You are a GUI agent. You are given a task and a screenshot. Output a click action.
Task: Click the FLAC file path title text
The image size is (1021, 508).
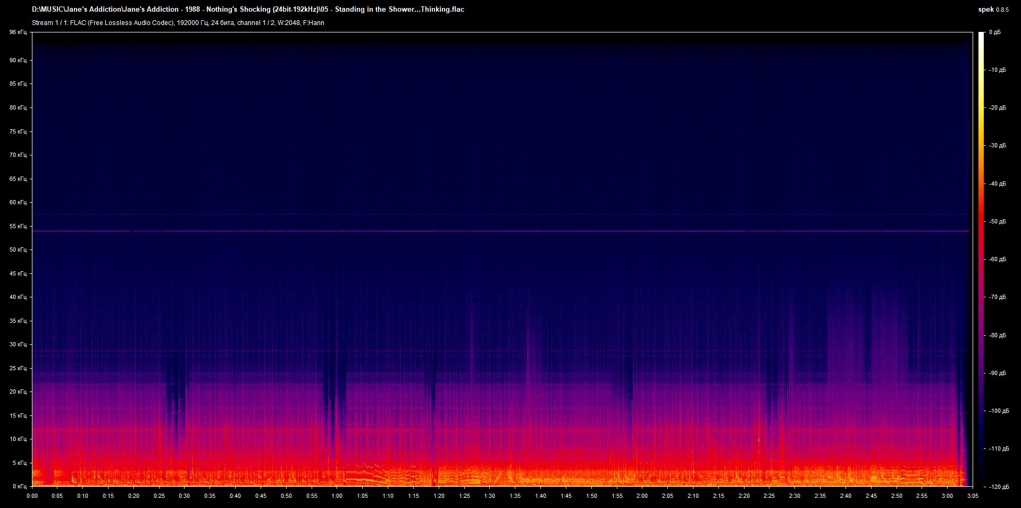(248, 9)
